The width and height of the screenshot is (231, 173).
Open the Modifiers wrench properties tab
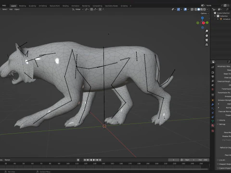click(213, 104)
